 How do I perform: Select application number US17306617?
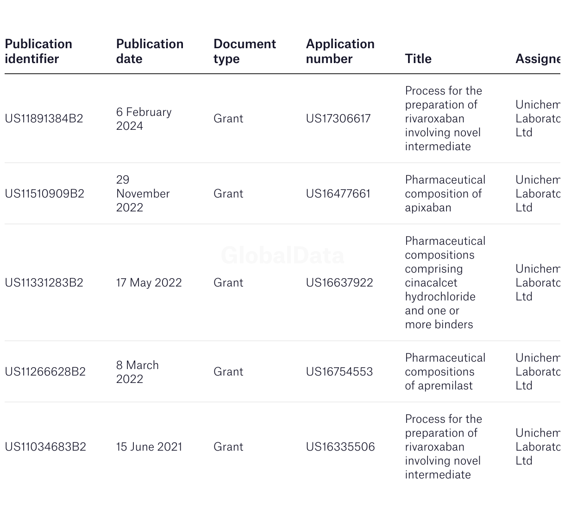(338, 119)
